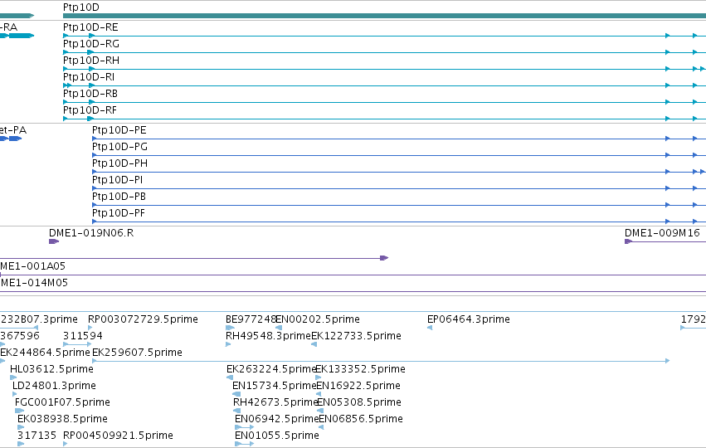This screenshot has height=448, width=706.
Task: Click EN16922.5prime label
Action: coord(358,387)
